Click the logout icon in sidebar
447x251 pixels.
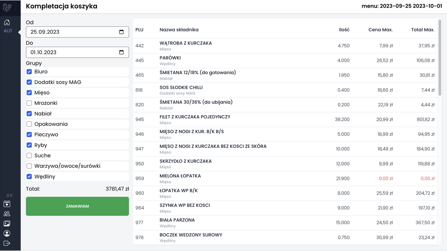(x=7, y=243)
